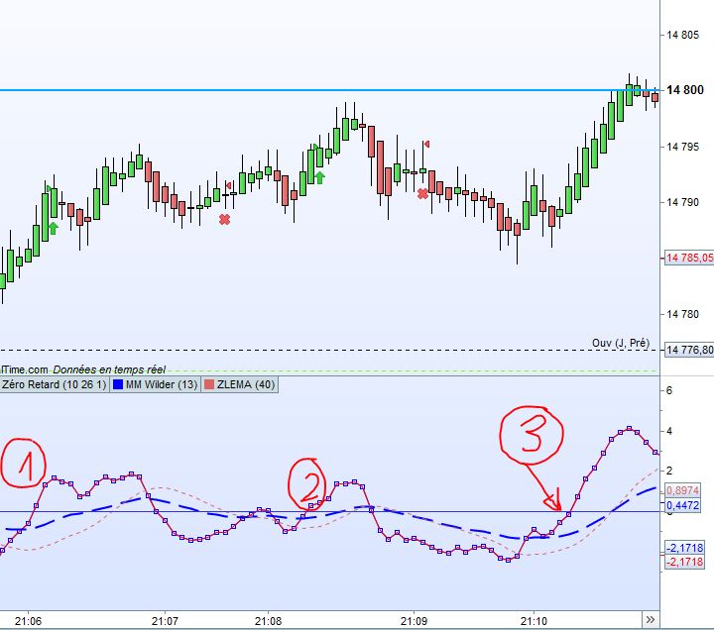Click the blue horizontal line at 14 800
714x630 pixels.
(329, 90)
